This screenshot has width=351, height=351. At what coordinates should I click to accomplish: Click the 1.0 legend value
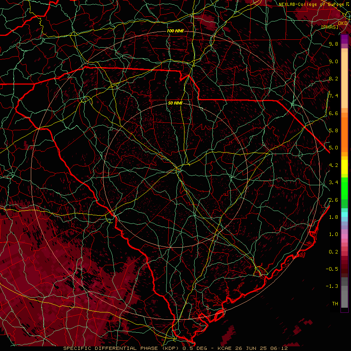tap(333, 234)
